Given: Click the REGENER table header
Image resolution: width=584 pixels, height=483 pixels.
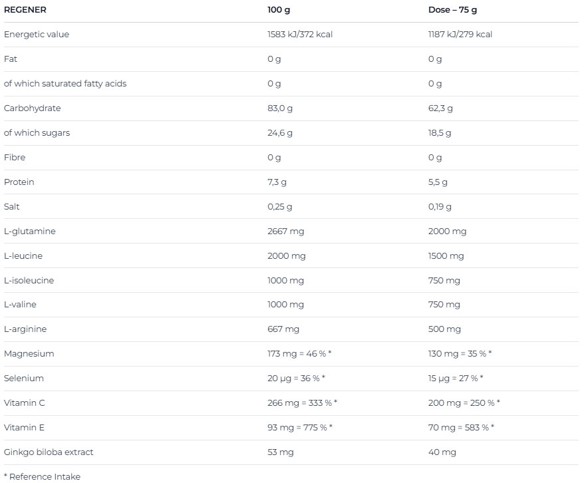Looking at the screenshot, I should [25, 10].
